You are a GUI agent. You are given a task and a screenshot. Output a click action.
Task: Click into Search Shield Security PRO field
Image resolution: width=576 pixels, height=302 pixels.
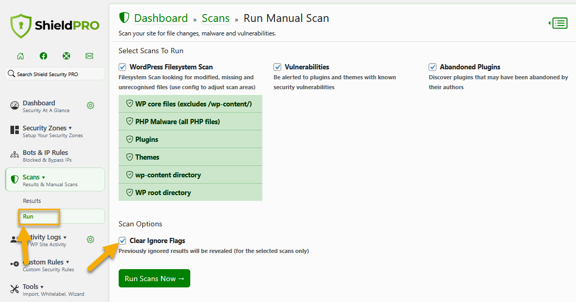[55, 74]
